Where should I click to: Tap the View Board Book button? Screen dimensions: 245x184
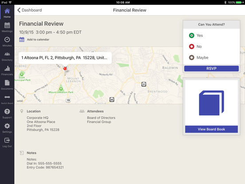point(211,129)
